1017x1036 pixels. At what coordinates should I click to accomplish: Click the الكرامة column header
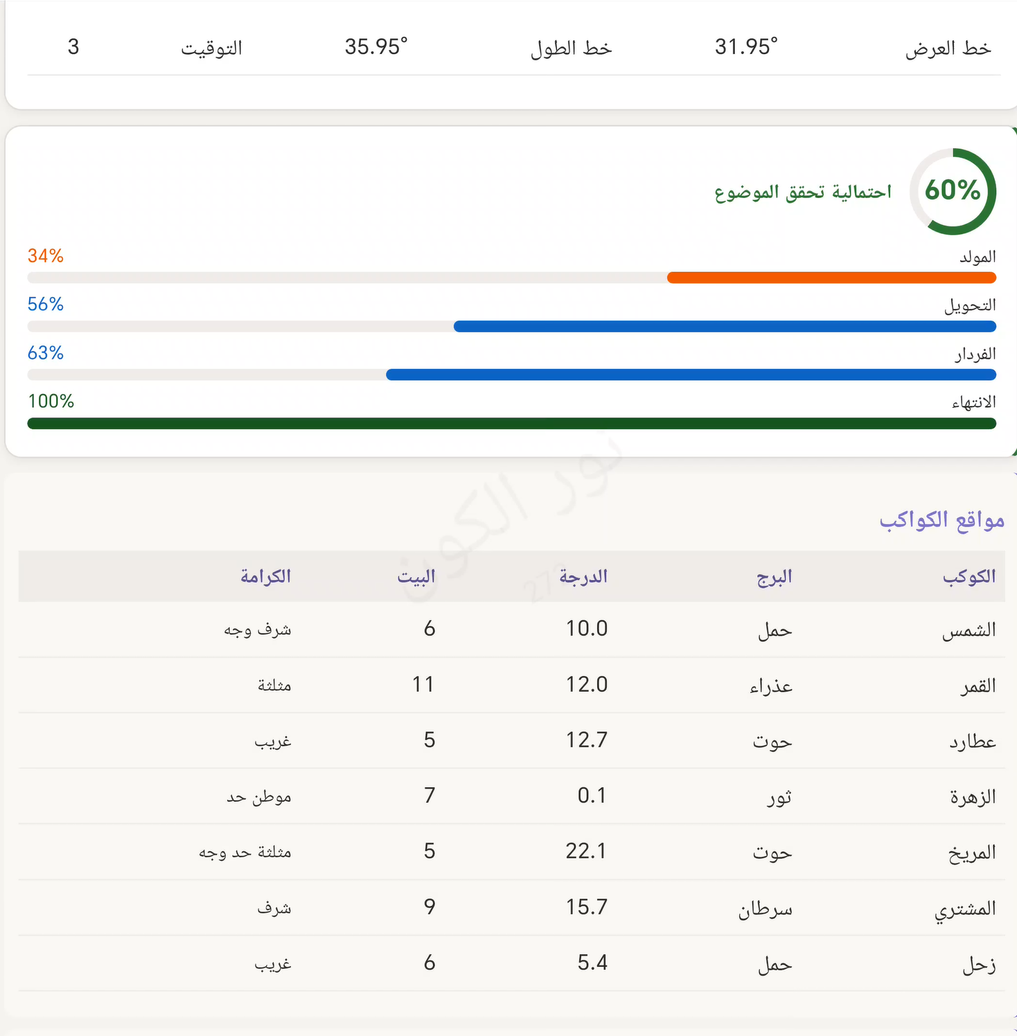(265, 576)
